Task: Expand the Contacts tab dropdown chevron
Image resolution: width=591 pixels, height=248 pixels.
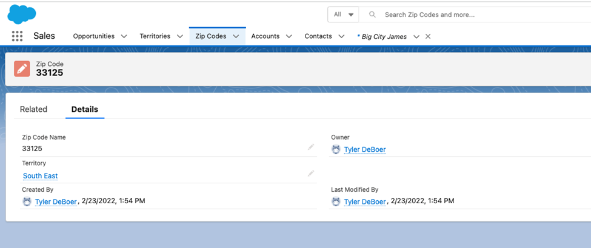Action: point(341,36)
